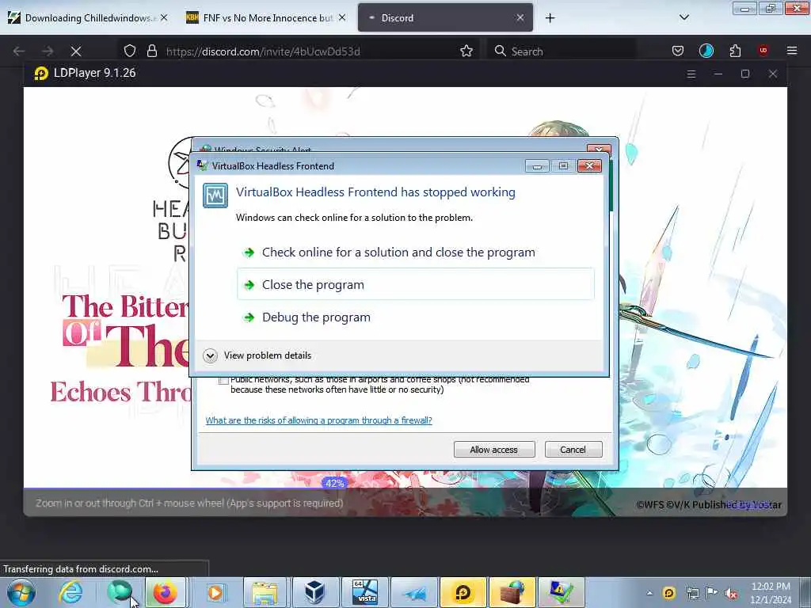Screen dimensions: 811x608
Task: Open the paper plane taskbar app
Action: click(x=413, y=592)
